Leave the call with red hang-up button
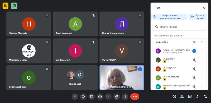Viewport: 211px width, 103px height. [135, 97]
